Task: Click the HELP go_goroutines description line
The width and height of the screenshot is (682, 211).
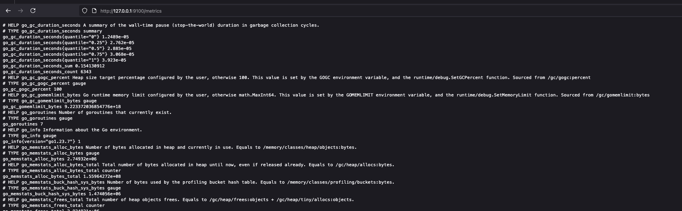Action: tap(87, 113)
